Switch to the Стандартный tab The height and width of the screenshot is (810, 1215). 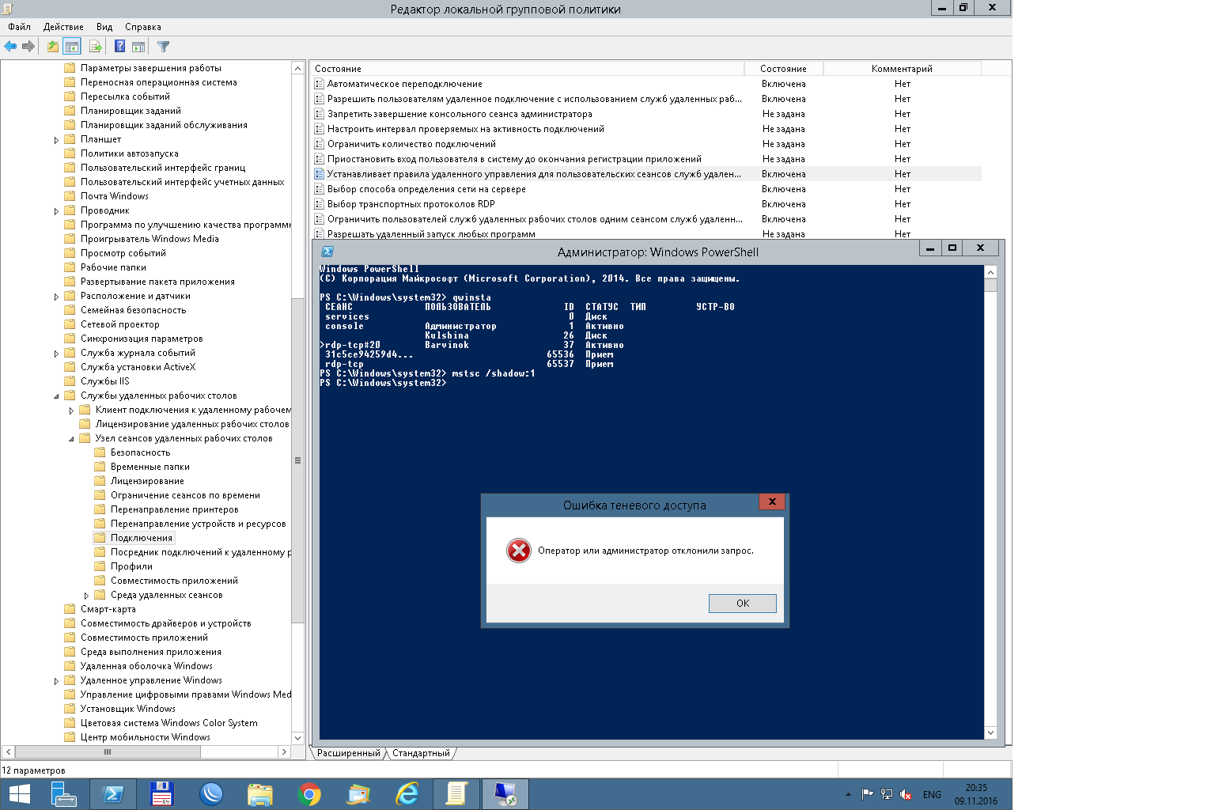(421, 753)
